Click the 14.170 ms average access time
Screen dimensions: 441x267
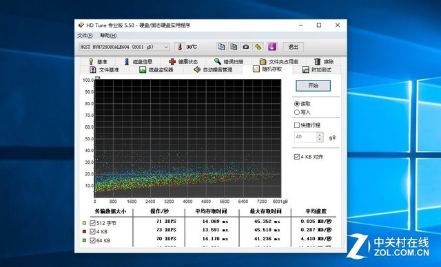pos(215,239)
